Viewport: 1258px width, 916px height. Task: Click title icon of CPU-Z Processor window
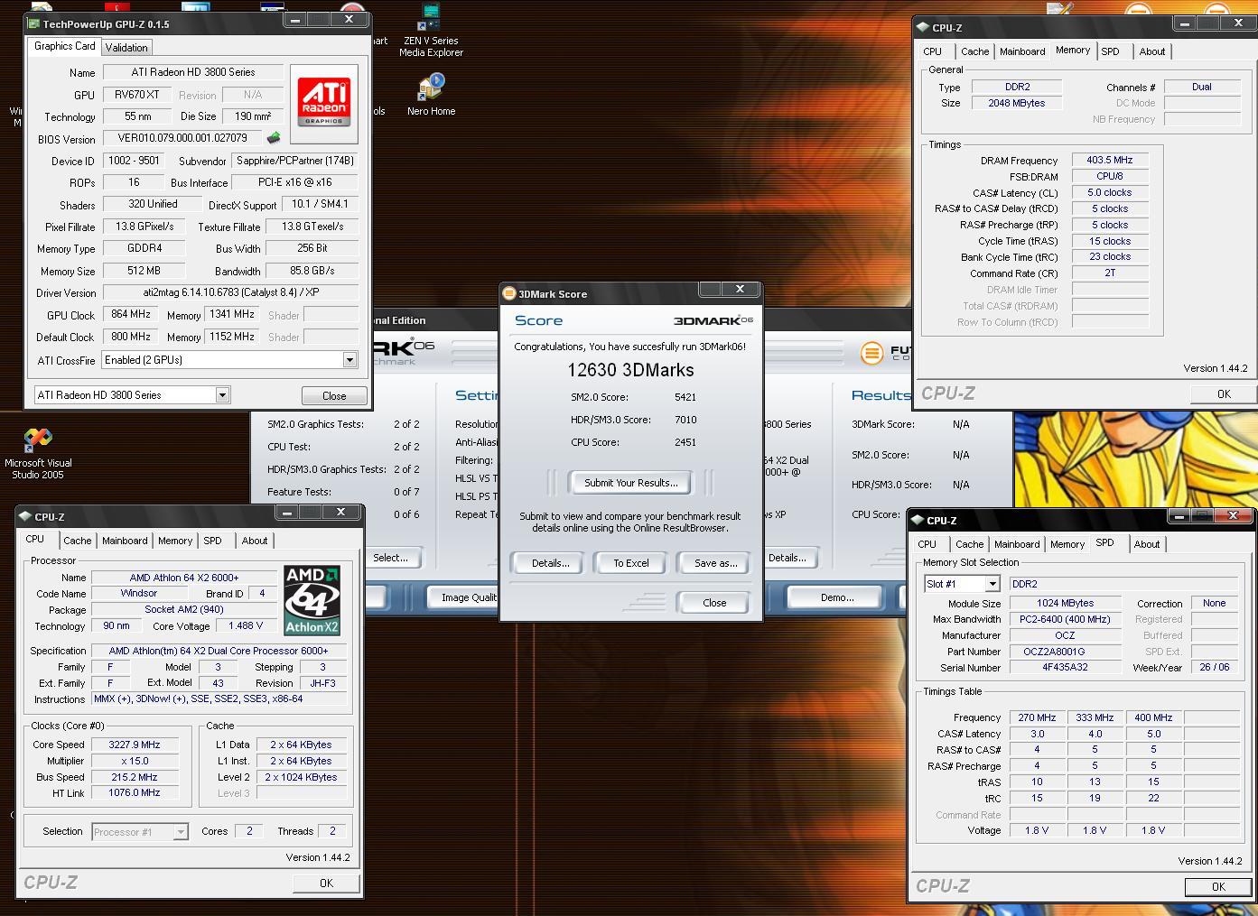tap(24, 516)
